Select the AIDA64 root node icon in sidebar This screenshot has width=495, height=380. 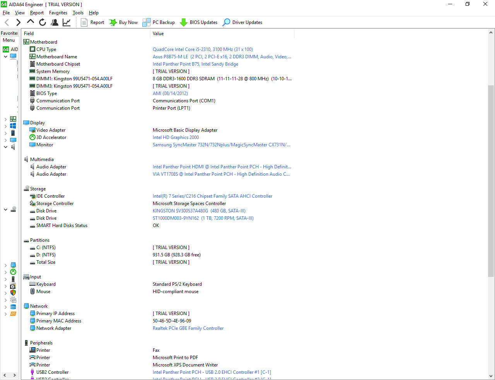6,49
